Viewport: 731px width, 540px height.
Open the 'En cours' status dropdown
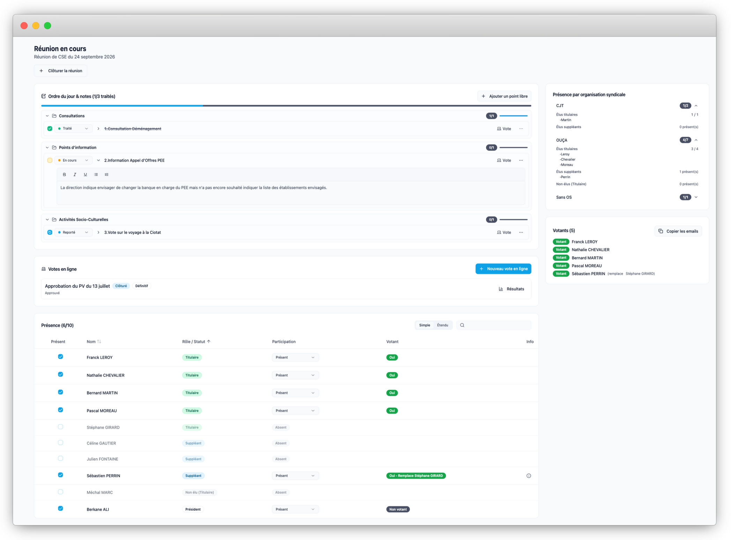[73, 160]
